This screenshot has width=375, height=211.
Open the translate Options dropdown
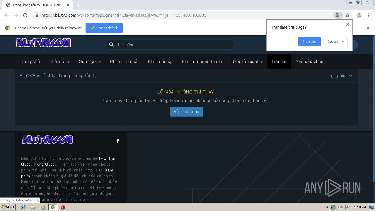[x=335, y=42]
